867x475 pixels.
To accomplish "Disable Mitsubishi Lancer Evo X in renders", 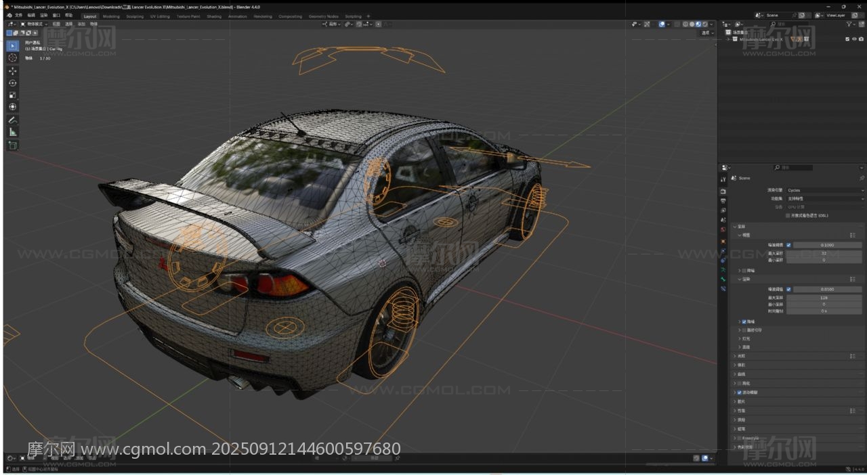I will [x=862, y=39].
